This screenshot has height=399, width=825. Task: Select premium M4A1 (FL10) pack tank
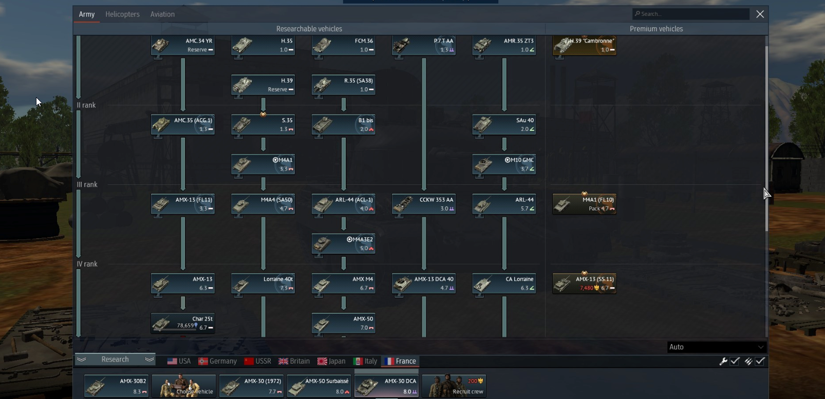pos(585,204)
